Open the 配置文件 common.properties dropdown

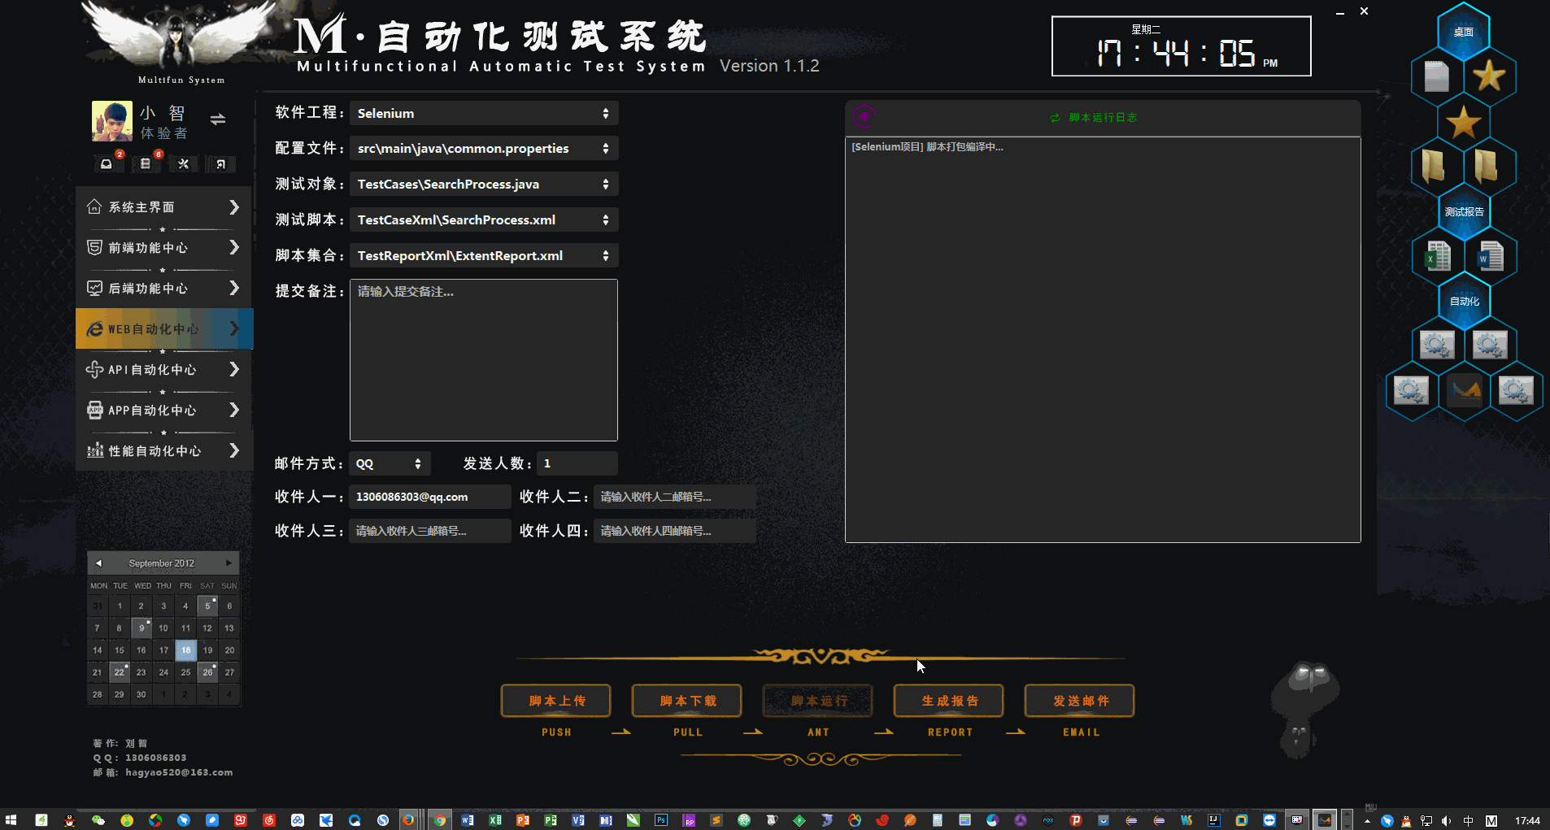click(483, 149)
